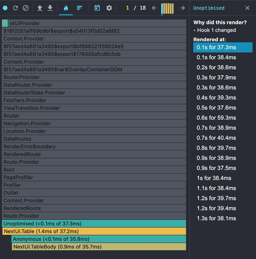Clear profiling data icon
The height and width of the screenshot is (259, 256).
26,8
